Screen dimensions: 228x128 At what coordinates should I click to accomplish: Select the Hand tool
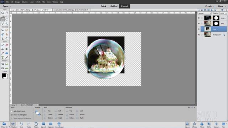7,13
